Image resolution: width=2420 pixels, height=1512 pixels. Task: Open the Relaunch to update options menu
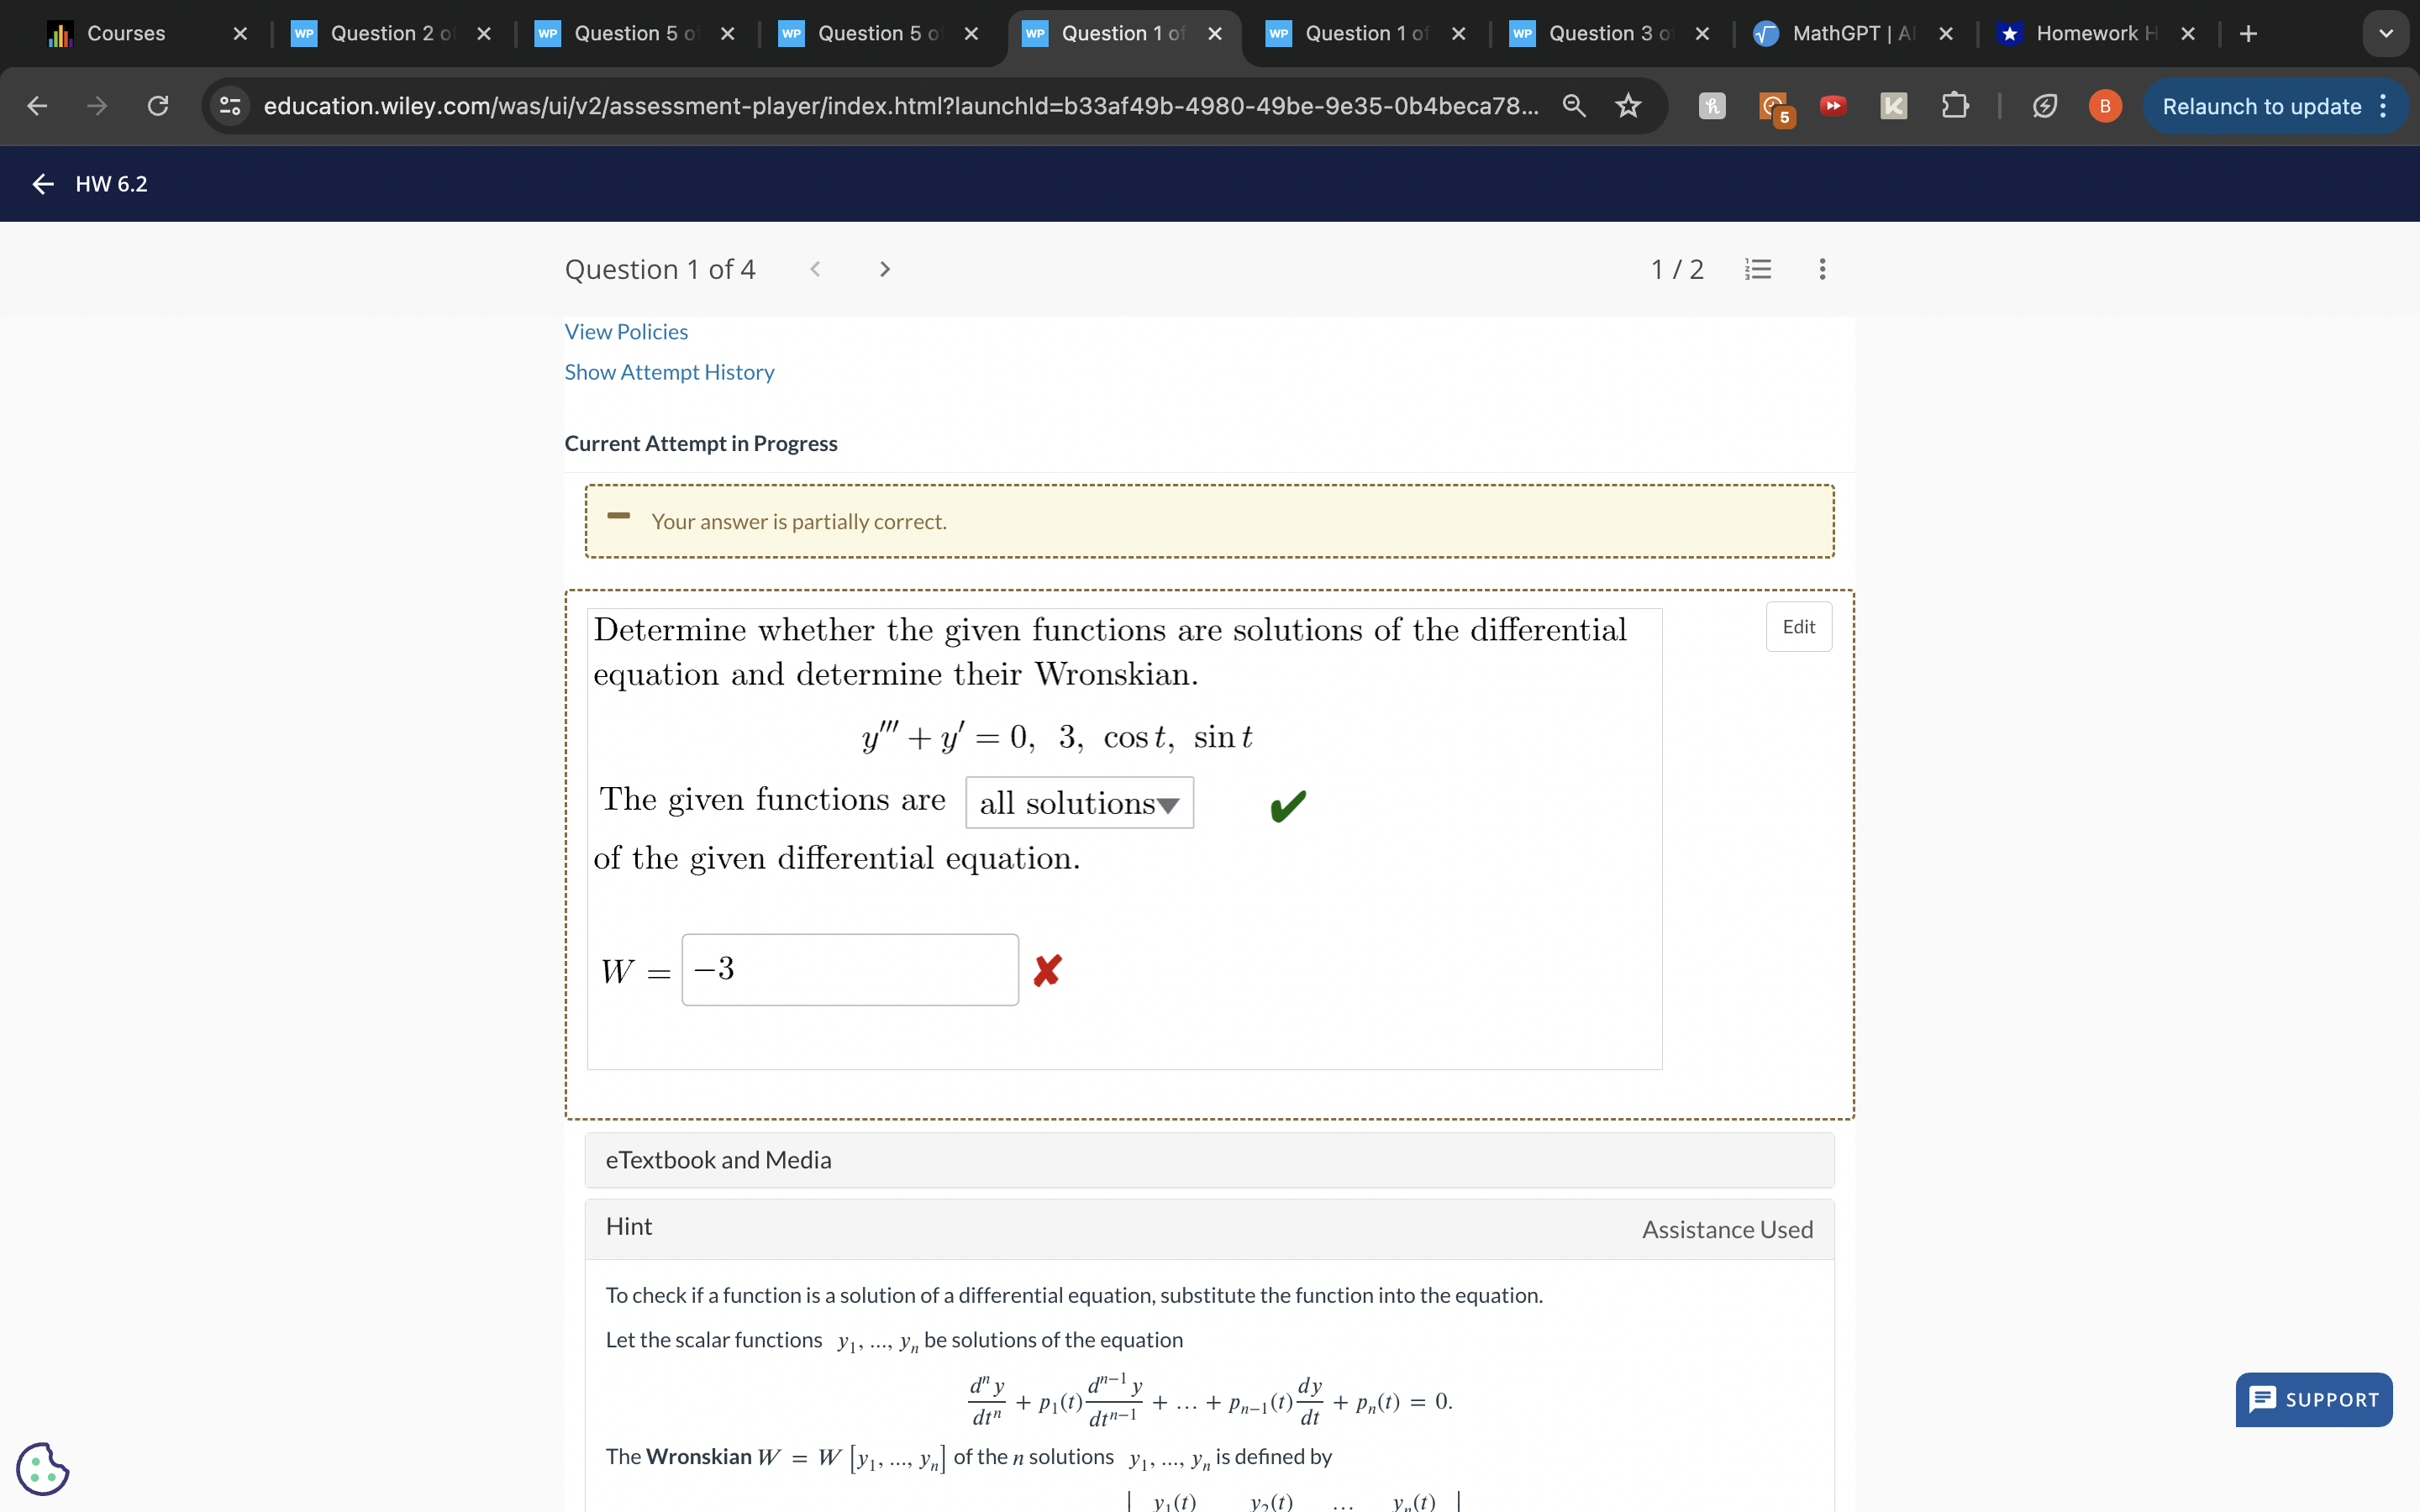coord(2383,106)
